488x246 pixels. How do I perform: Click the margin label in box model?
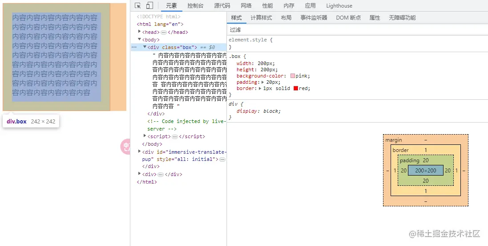click(394, 140)
